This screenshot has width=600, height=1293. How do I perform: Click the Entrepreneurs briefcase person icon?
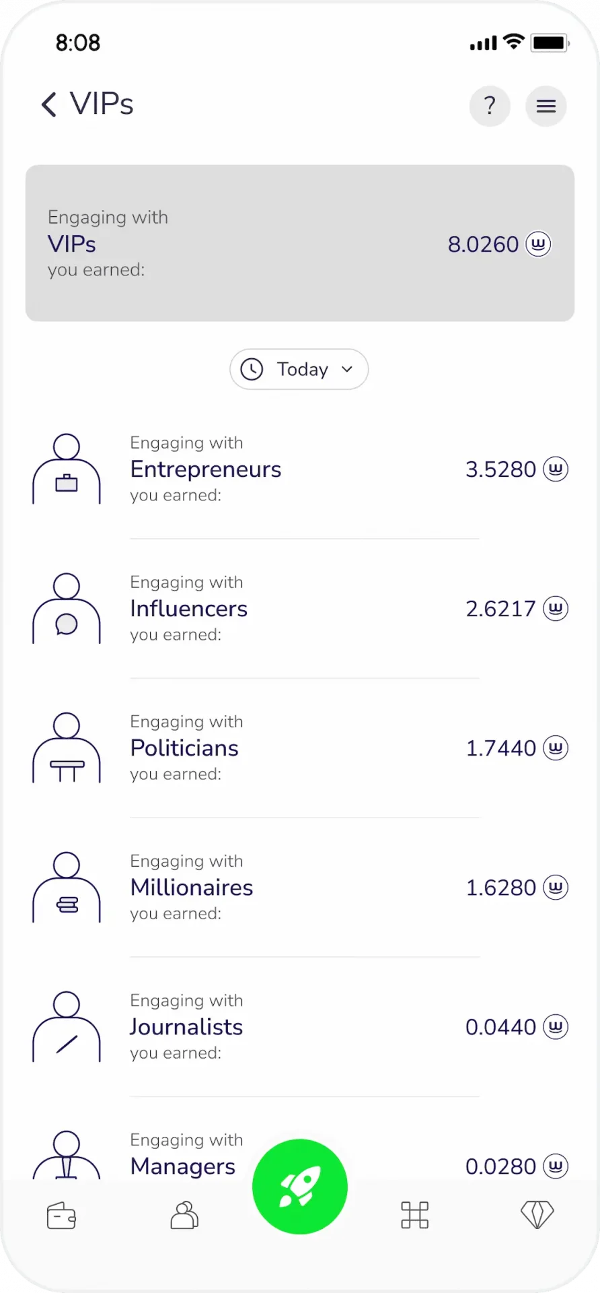coord(67,469)
